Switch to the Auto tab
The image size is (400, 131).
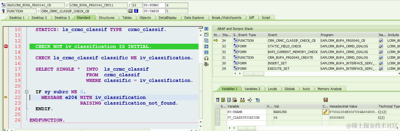click(x=306, y=89)
